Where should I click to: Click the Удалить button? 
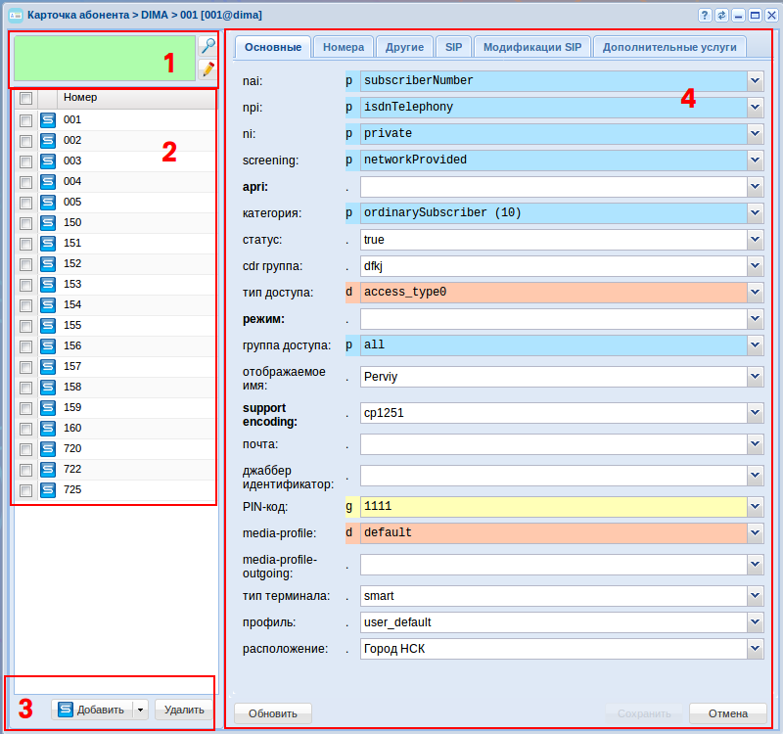[184, 711]
